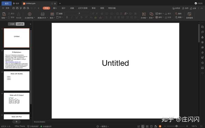
Task: Click the zoom in plus button
Action: [x=187, y=126]
